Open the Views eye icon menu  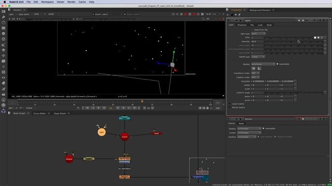point(4,78)
